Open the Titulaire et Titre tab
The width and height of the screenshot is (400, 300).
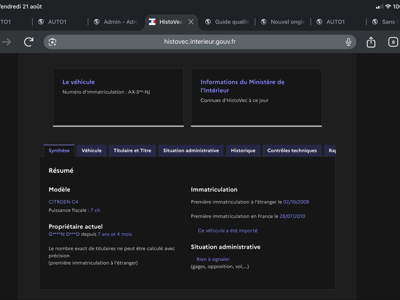132,150
